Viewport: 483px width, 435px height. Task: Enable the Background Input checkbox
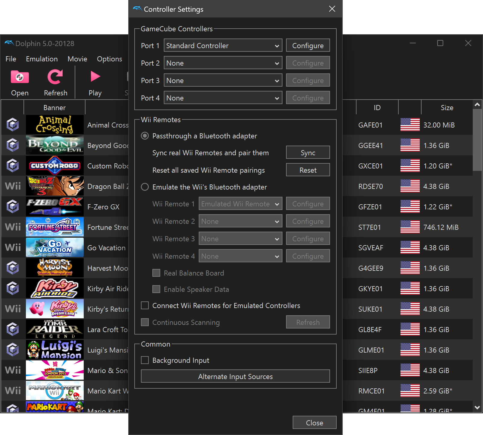click(145, 360)
